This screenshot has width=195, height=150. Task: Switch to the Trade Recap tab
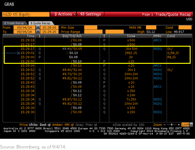[15, 23]
